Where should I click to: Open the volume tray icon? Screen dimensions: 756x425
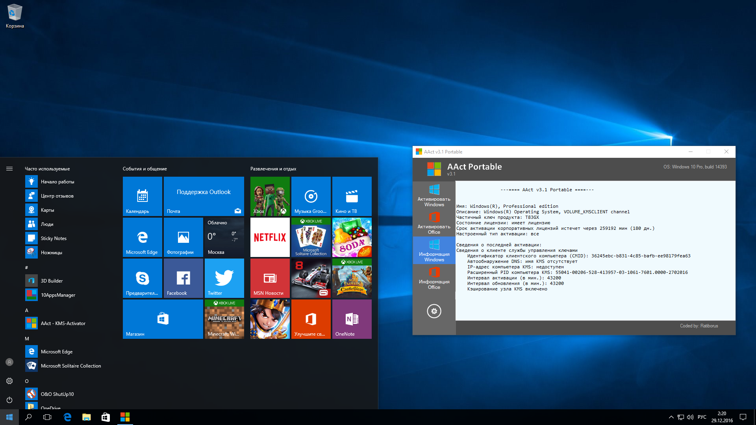coord(690,417)
